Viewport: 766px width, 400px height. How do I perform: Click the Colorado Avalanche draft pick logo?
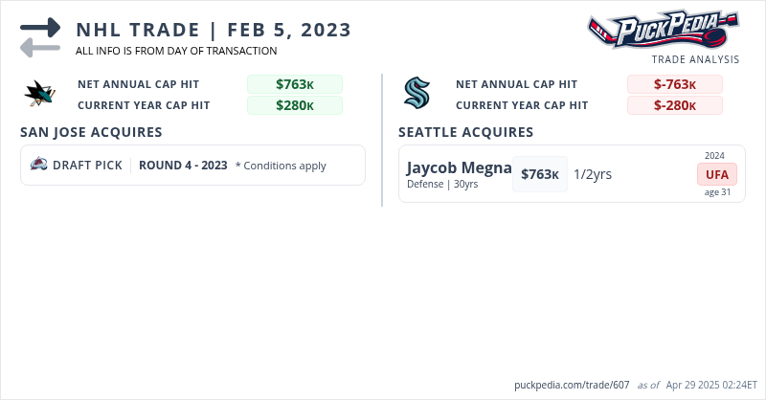(39, 165)
